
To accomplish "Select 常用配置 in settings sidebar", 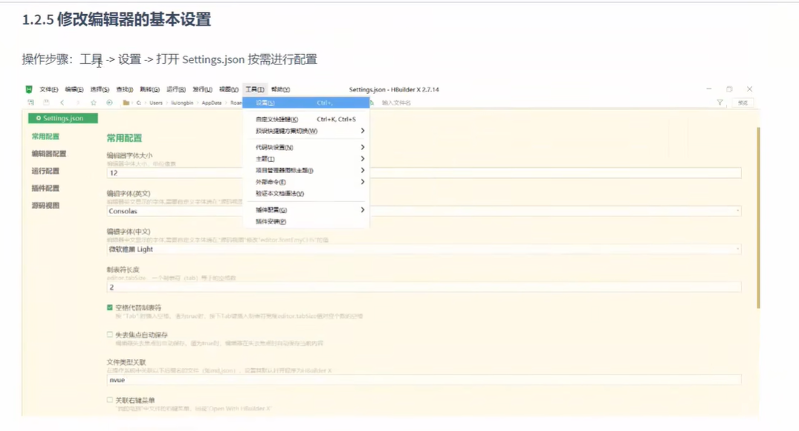I will tap(45, 137).
